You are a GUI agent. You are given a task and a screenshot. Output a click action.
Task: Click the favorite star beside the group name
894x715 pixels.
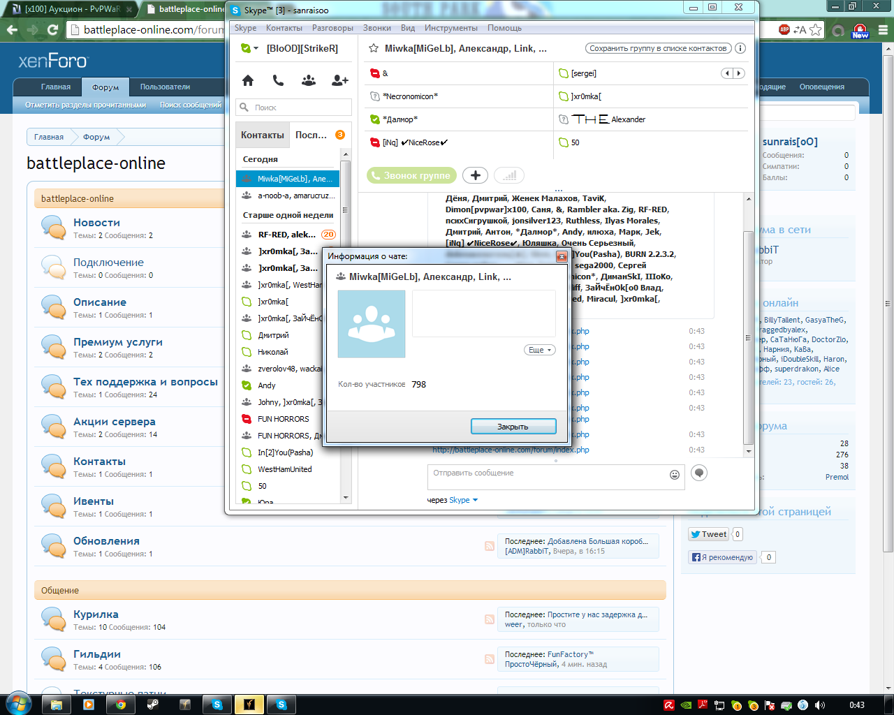[374, 48]
